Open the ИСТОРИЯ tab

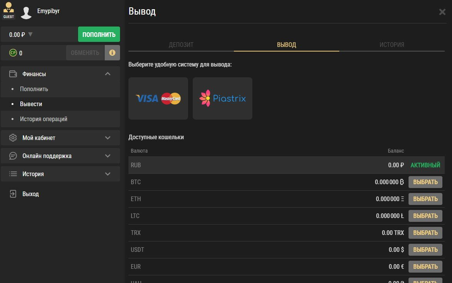392,45
